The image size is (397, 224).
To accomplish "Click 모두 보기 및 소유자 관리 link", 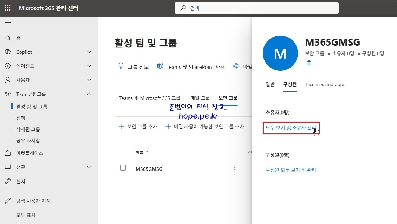I will click(x=291, y=127).
